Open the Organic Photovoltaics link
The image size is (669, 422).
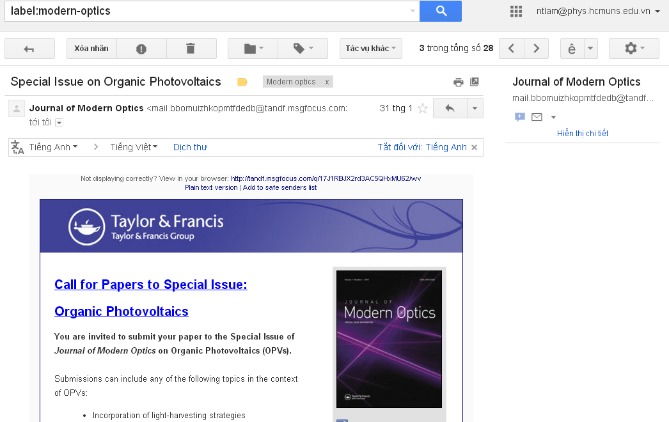122,311
